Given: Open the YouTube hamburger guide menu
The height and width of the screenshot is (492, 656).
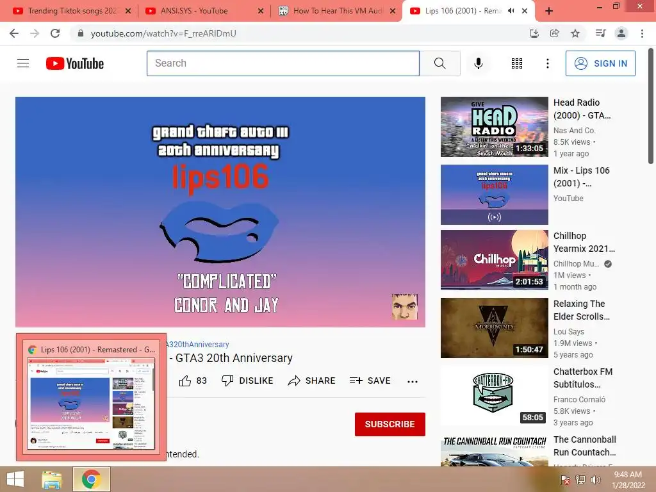Looking at the screenshot, I should tap(23, 63).
